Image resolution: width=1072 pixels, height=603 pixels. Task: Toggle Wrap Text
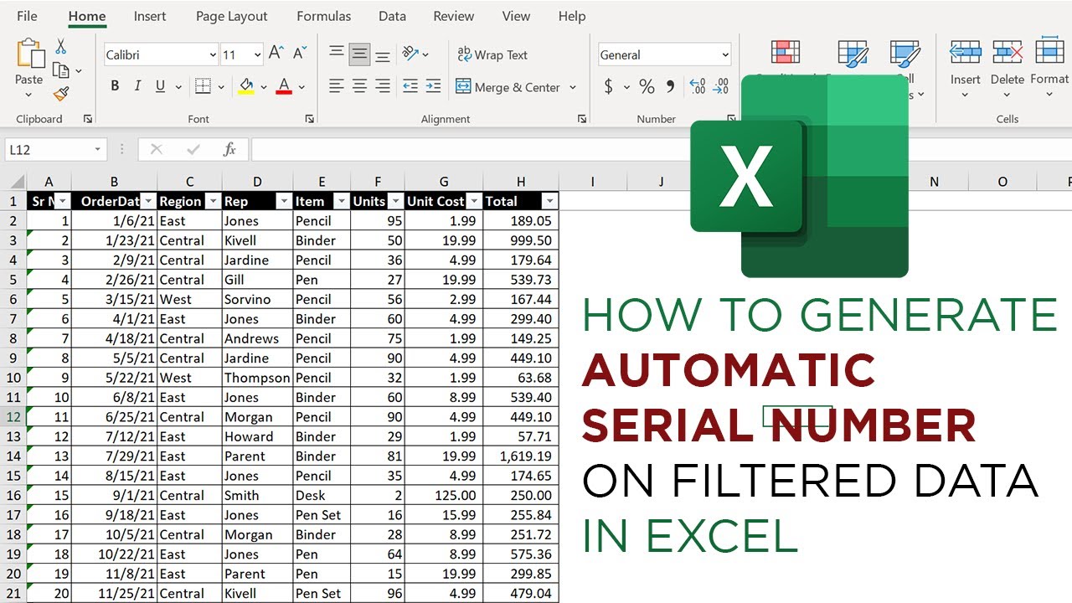[492, 54]
